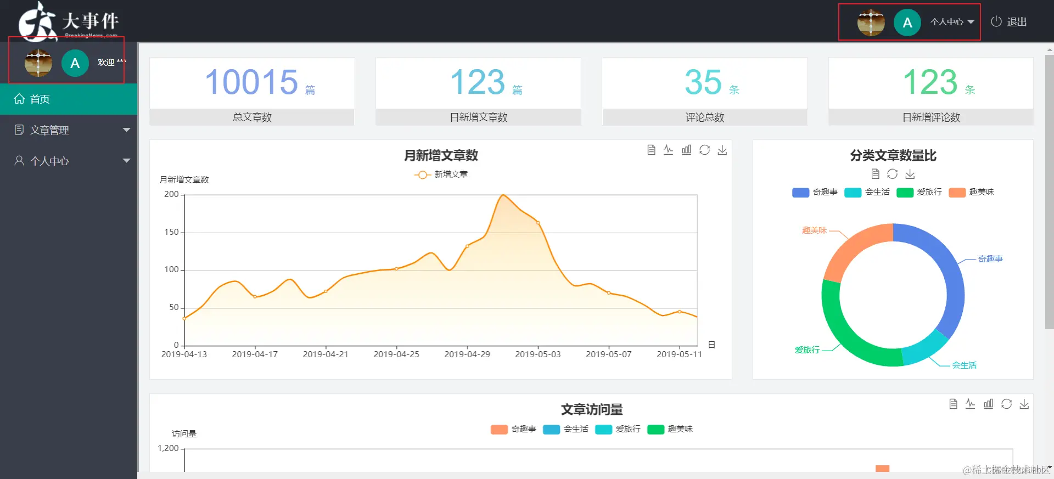Toggle 会生活 legend in 分类文章数量比 chart

(867, 192)
